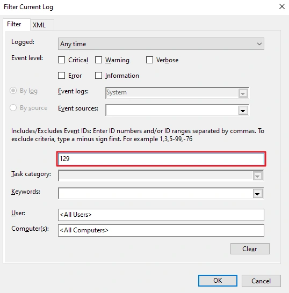
Task: Click the Computer(s) field showing All Computers
Action: [x=161, y=230]
